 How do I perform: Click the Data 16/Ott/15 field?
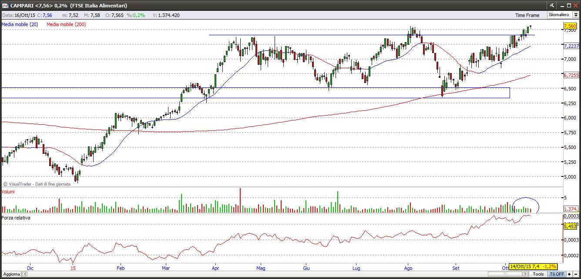pyautogui.click(x=18, y=15)
